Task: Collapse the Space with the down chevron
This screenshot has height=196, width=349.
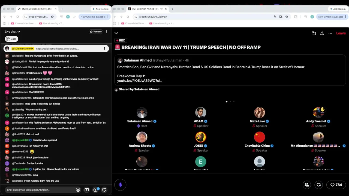Action: 116,33
